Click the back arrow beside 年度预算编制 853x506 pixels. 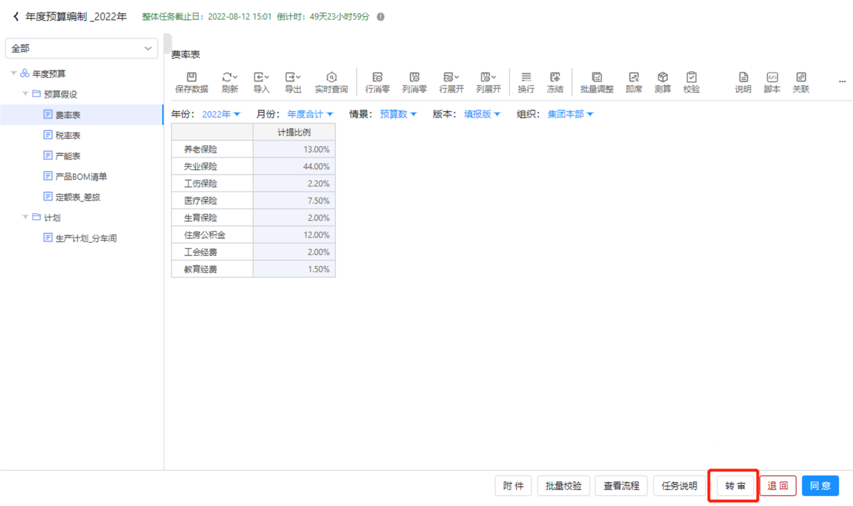pos(16,17)
